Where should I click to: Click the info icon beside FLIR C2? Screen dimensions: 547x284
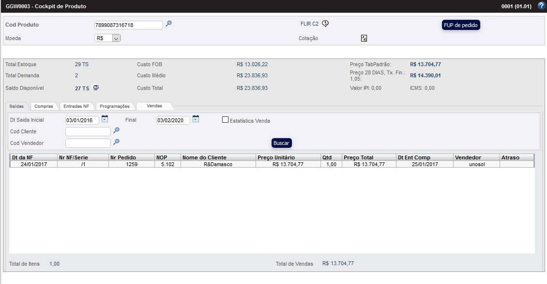coord(325,24)
